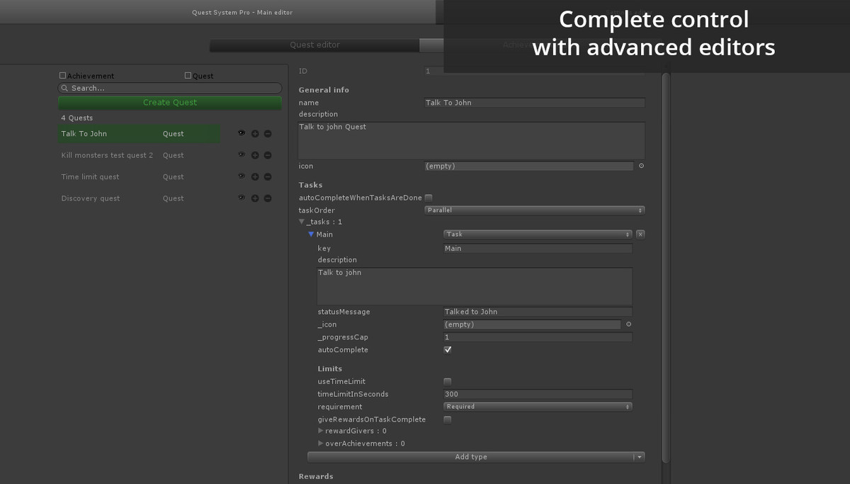Click the 4 Quests count label

(x=77, y=118)
